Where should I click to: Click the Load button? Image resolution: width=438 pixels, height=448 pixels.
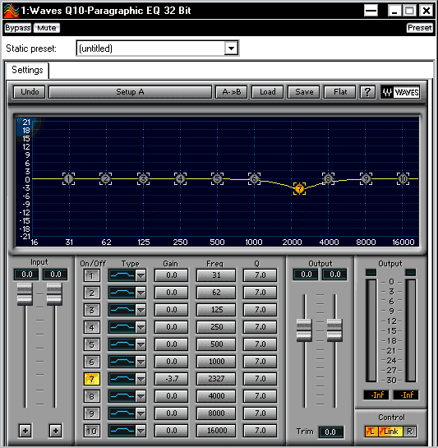[267, 92]
